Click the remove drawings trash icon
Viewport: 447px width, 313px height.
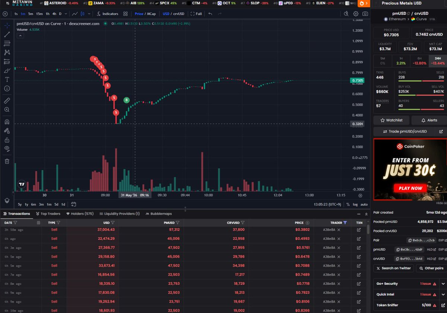7,161
